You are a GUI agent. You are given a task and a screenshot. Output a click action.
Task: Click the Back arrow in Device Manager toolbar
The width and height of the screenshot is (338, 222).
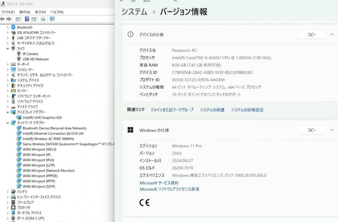point(2,19)
